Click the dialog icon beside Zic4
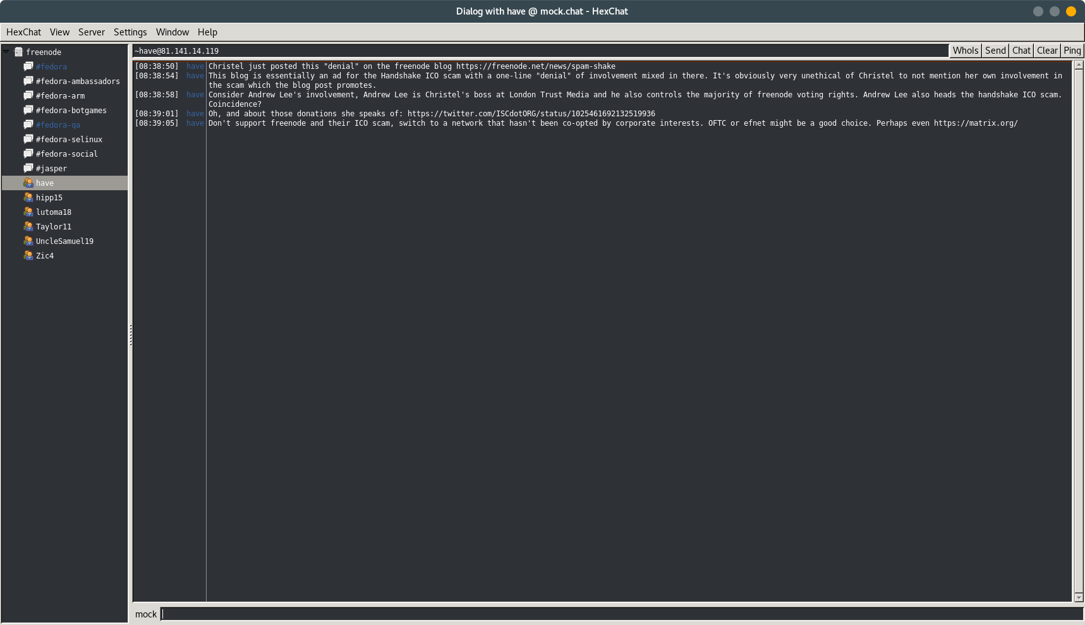Viewport: 1085px width, 625px height. tap(28, 255)
